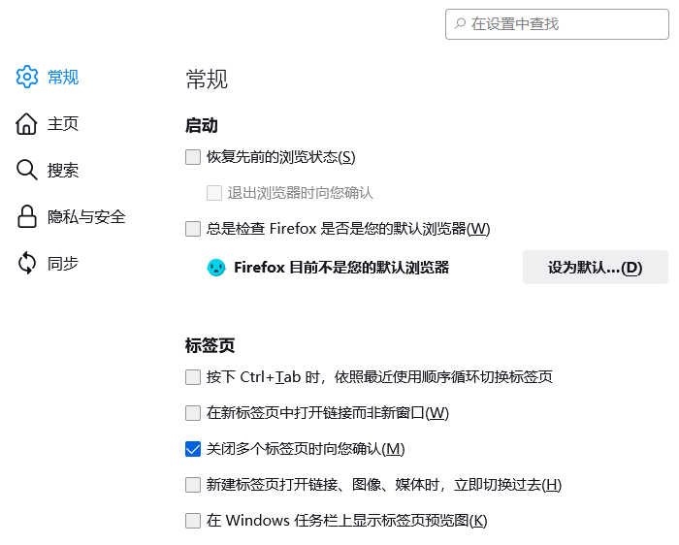Select the 搜索 category label in sidebar
The width and height of the screenshot is (679, 545).
tap(63, 170)
